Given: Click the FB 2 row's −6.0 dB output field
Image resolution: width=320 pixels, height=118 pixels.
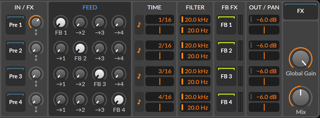Looking at the screenshot, I should 264,45.
